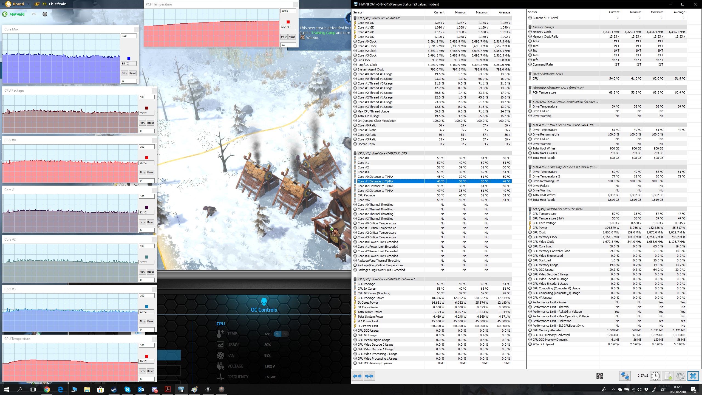Click the log file start icon

[668, 376]
